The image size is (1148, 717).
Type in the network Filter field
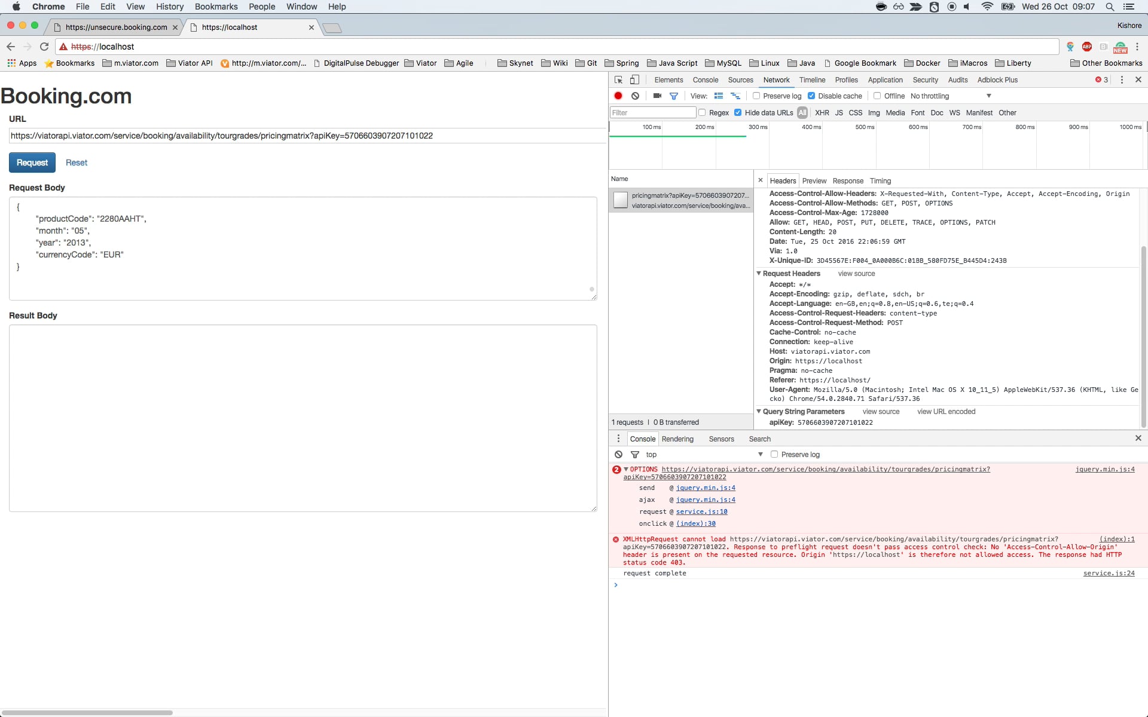click(x=652, y=112)
